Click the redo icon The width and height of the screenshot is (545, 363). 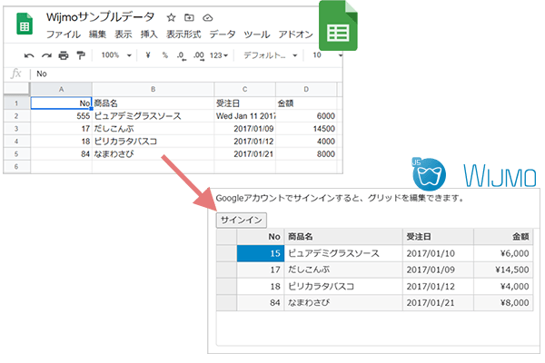[46, 55]
